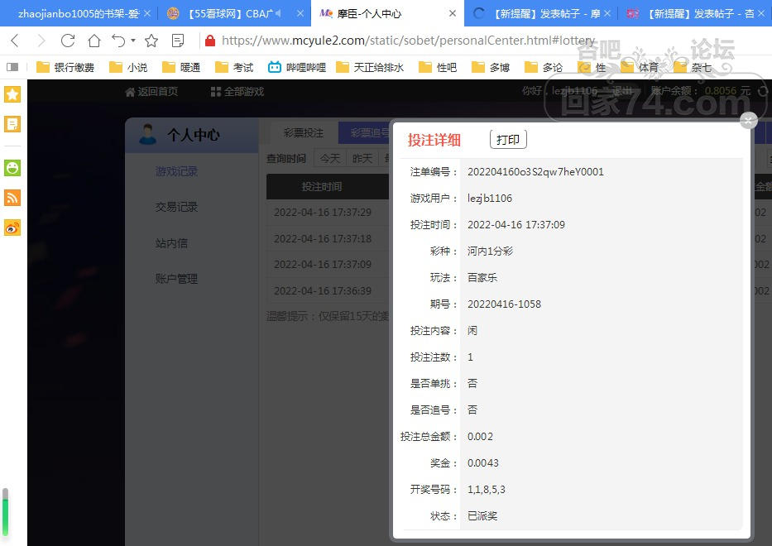Click record row 2022-04-16 17:37:09
The image size is (772, 546).
tap(328, 265)
